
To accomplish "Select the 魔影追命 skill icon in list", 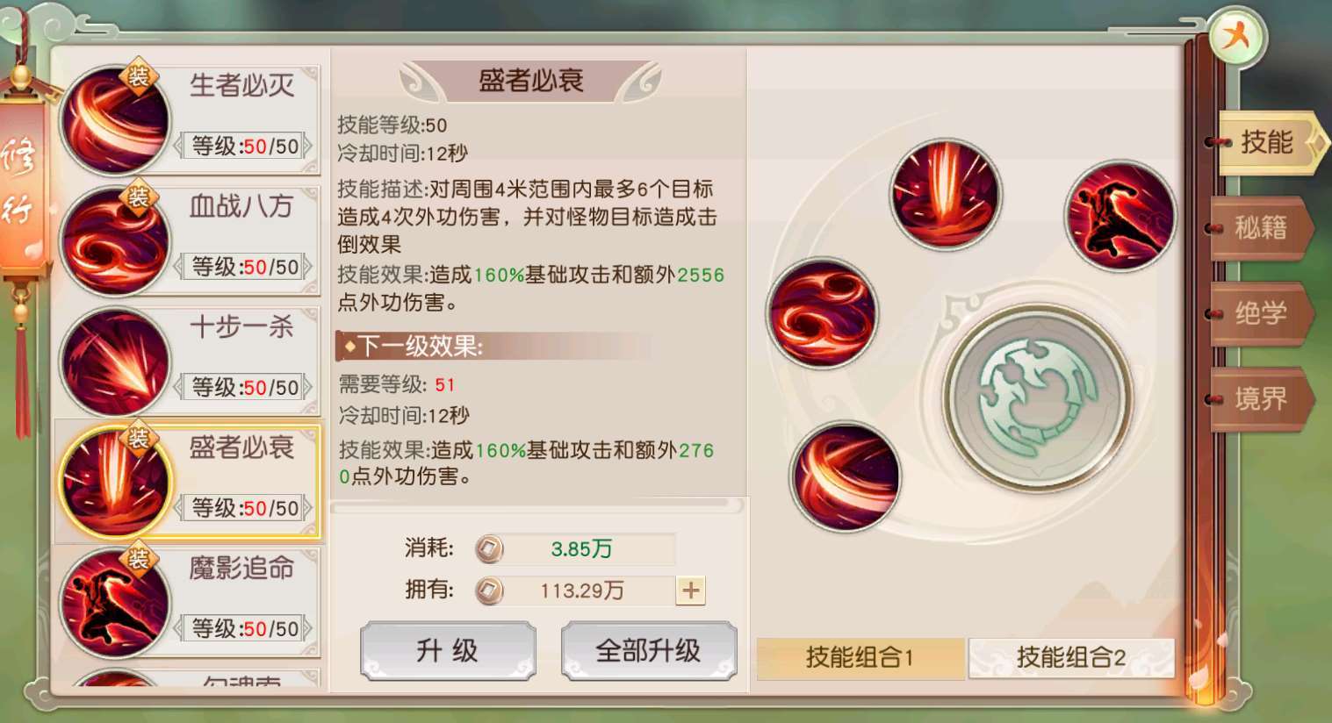I will (114, 602).
